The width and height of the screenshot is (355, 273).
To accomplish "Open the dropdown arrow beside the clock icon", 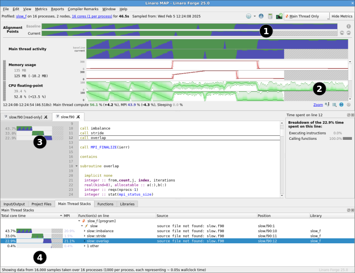I will [255, 16].
